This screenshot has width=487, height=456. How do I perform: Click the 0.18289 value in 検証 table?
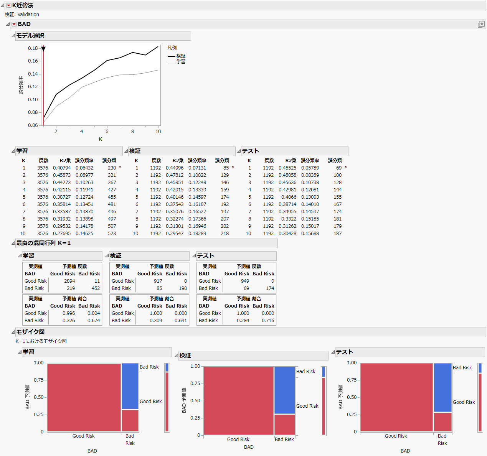(x=197, y=234)
